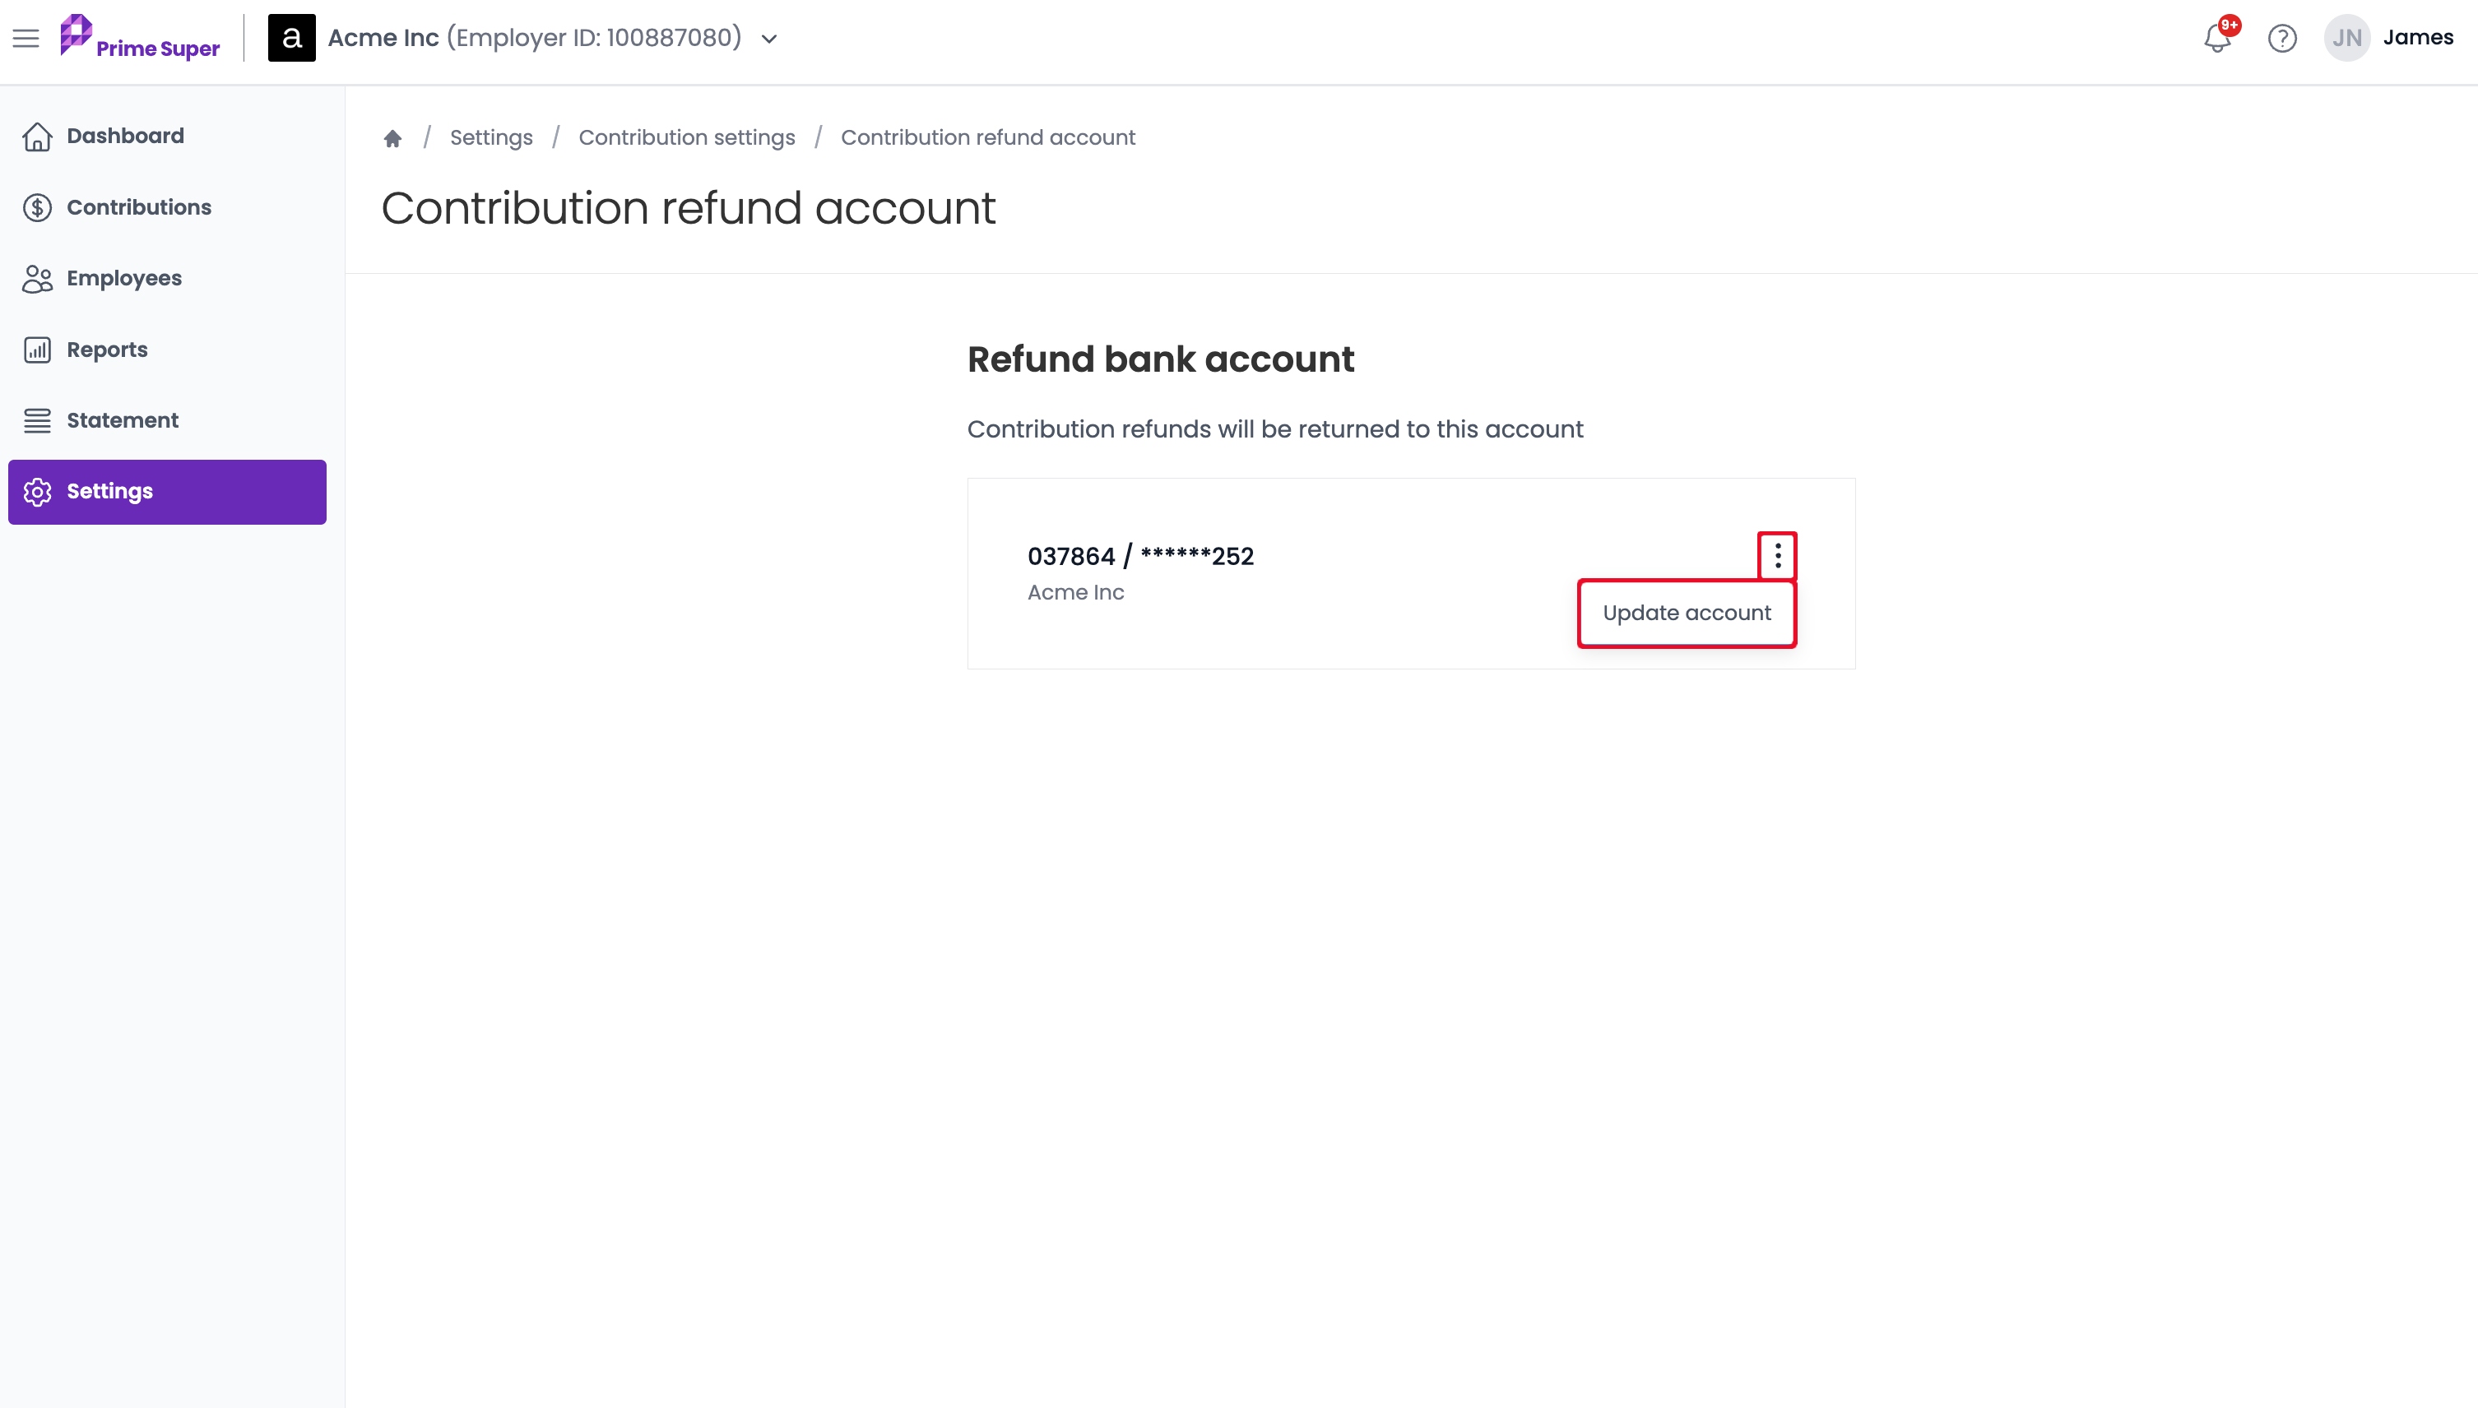Open the three-dot account options menu

1777,555
